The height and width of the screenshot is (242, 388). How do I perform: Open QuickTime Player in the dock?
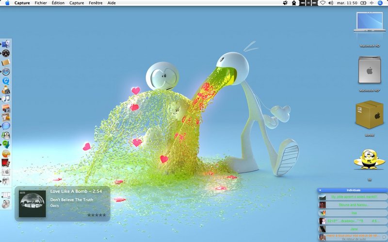click(x=6, y=81)
